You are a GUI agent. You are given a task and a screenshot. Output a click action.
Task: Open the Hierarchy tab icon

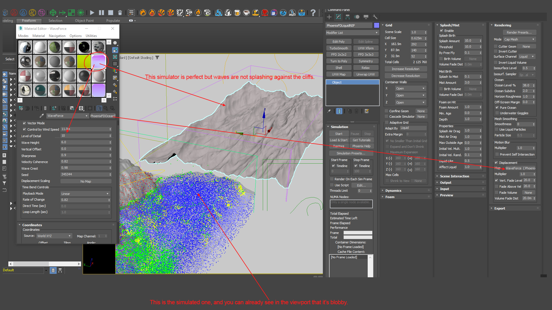pyautogui.click(x=348, y=17)
